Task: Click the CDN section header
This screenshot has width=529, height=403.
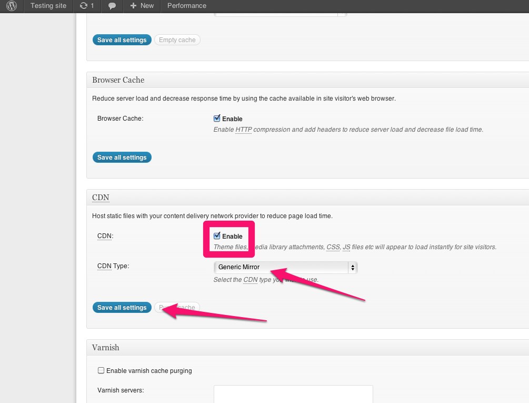Action: (x=101, y=198)
